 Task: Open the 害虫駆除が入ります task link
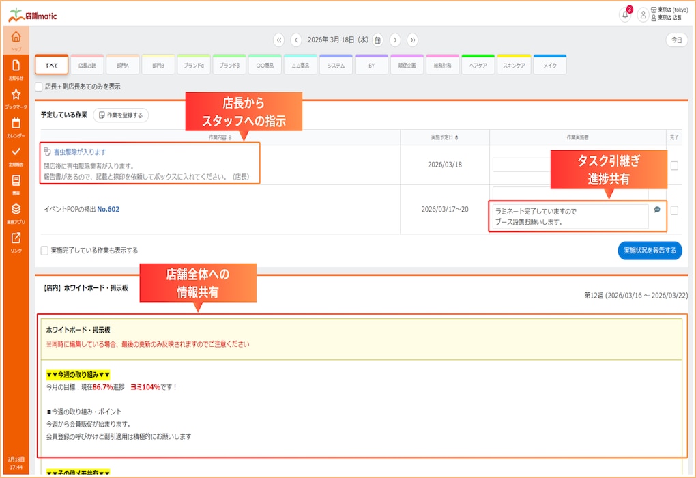pyautogui.click(x=79, y=152)
